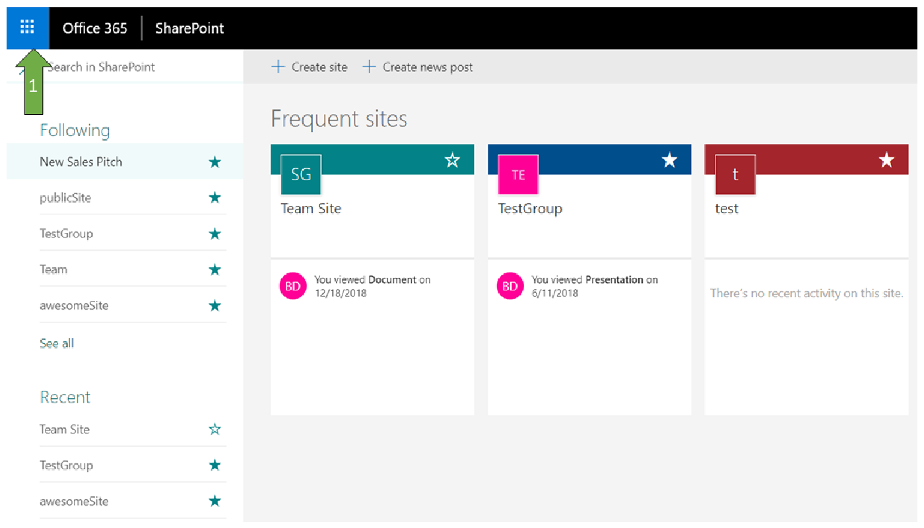Click the SG logo on Team Site card
The image size is (924, 528).
[x=301, y=174]
